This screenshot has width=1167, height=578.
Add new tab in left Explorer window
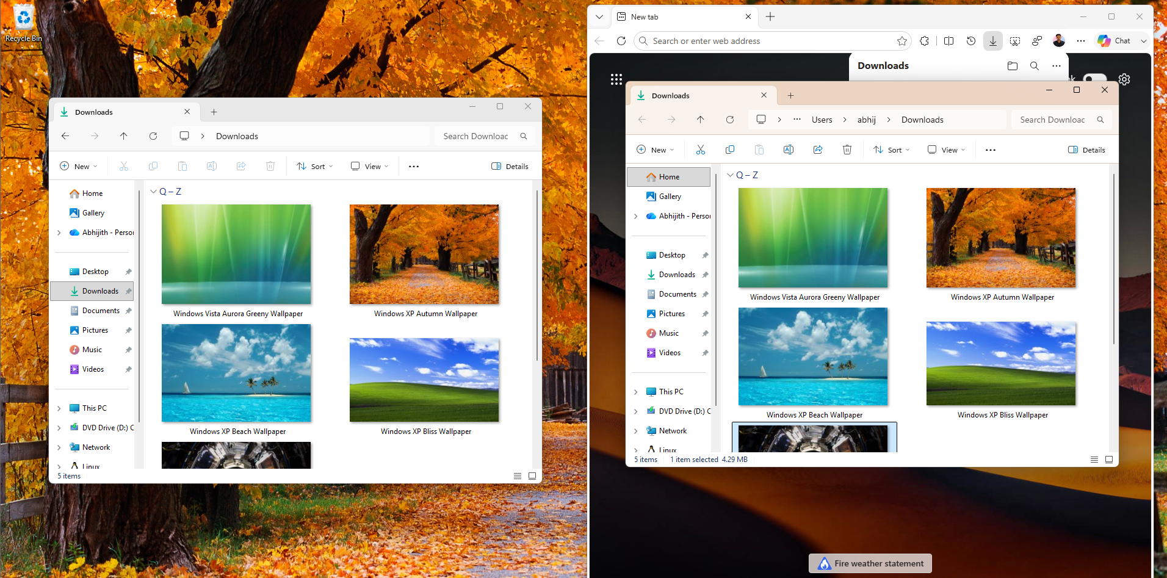214,112
